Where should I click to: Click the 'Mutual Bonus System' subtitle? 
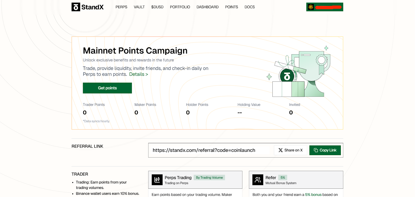[x=281, y=183]
